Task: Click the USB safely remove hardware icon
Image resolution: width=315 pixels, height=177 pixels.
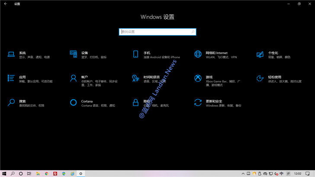Action: pyautogui.click(x=260, y=174)
